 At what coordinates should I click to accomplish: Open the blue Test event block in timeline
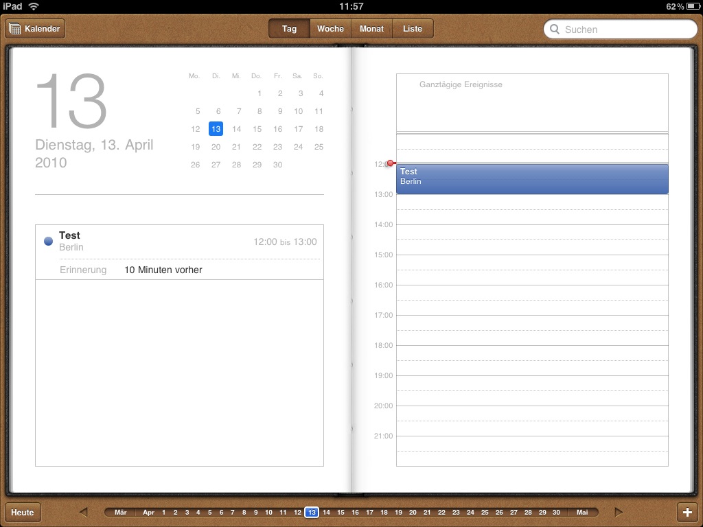tap(532, 178)
